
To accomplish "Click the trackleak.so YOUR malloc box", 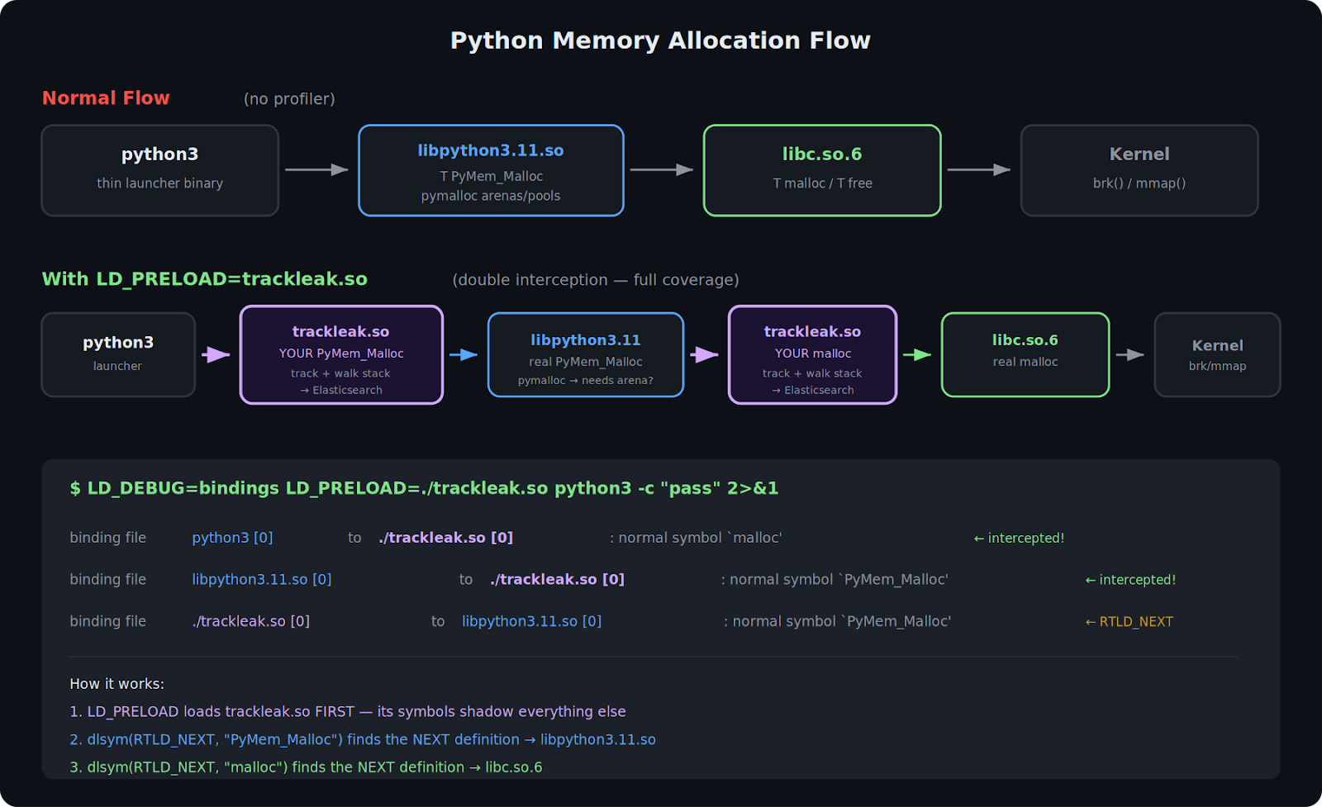I will tap(812, 355).
